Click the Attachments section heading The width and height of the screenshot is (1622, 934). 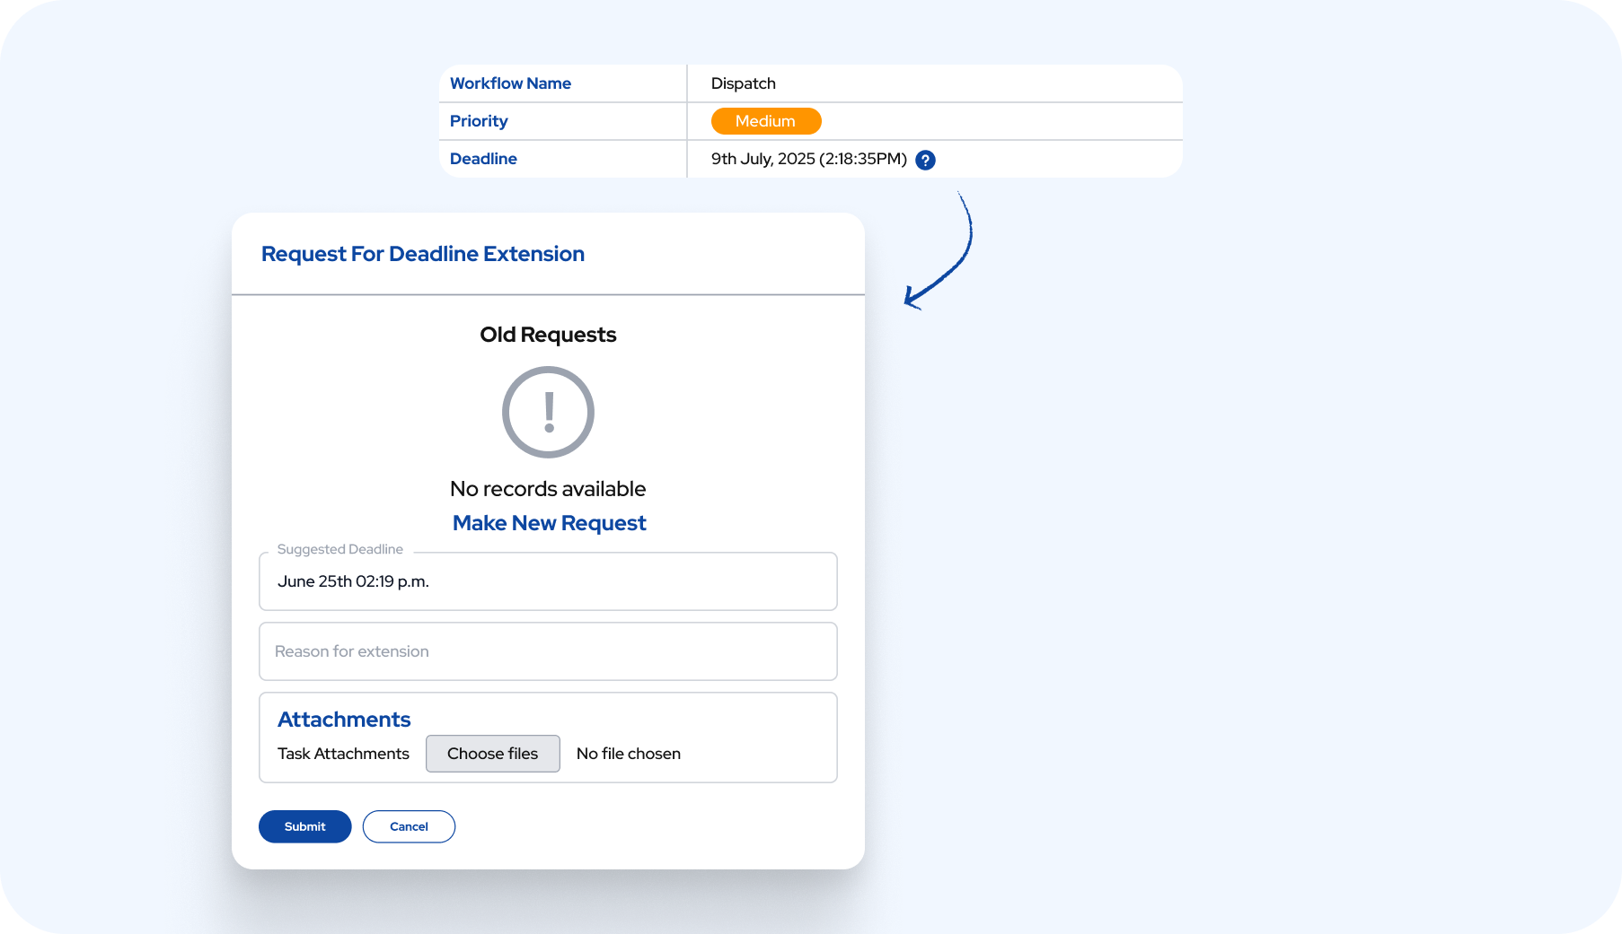(x=344, y=720)
